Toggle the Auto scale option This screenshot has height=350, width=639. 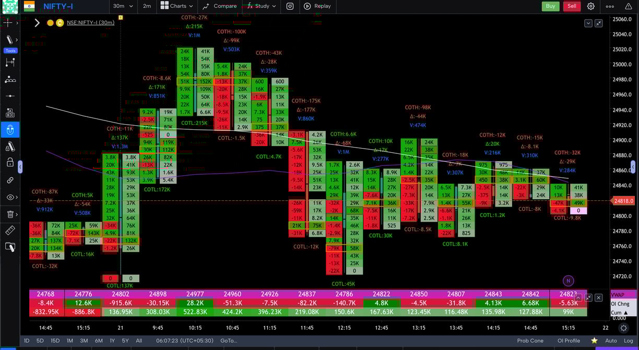pos(611,341)
